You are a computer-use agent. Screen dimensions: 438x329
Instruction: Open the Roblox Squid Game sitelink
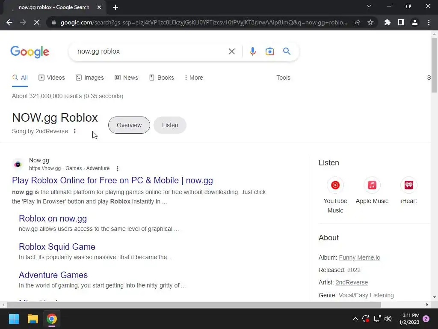tap(57, 247)
